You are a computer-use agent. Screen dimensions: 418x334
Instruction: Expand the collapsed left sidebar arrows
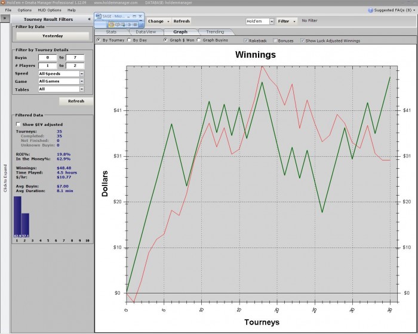point(5,18)
